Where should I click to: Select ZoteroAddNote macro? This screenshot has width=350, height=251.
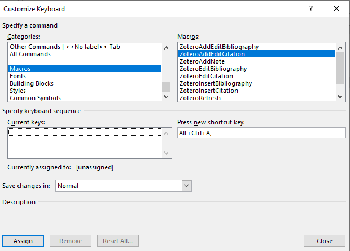257,61
